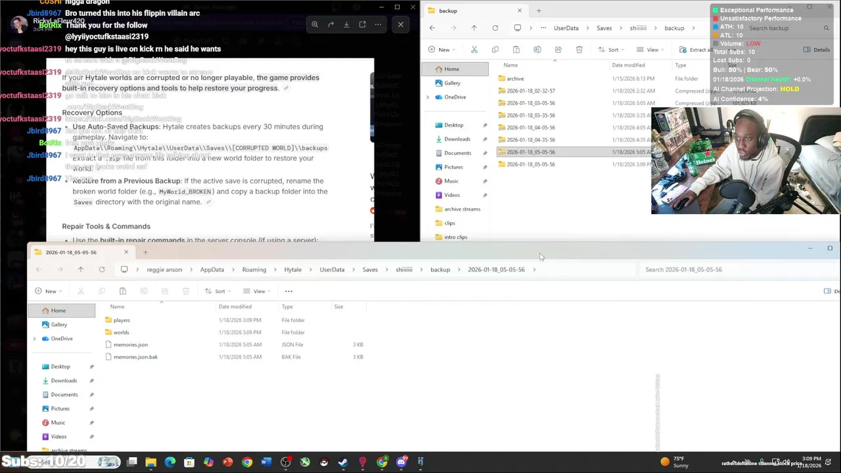Open Sort dropdown in backup window toolbar
The height and width of the screenshot is (473, 841).
coord(612,50)
